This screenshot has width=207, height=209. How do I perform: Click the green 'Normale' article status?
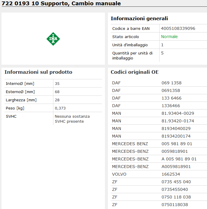169,37
